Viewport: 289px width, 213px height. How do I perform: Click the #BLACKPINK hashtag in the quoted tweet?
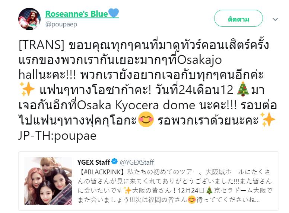click(101, 172)
